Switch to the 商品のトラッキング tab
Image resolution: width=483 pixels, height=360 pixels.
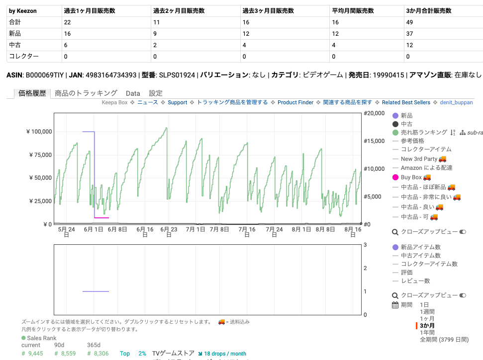pyautogui.click(x=86, y=93)
